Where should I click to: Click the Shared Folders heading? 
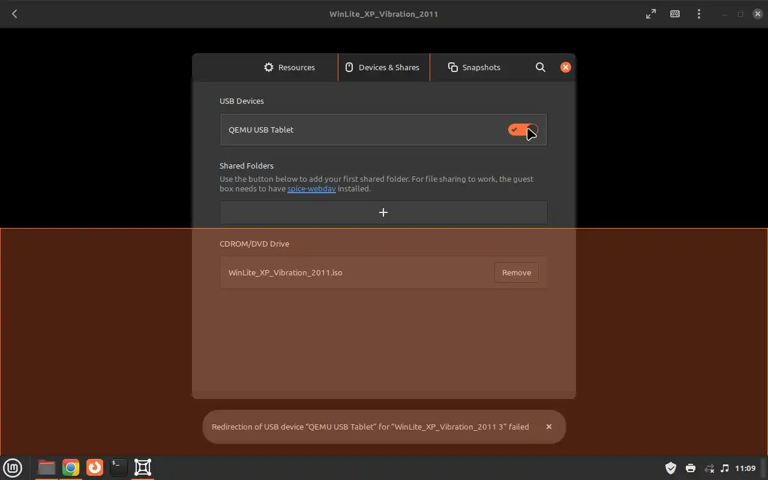tap(247, 166)
